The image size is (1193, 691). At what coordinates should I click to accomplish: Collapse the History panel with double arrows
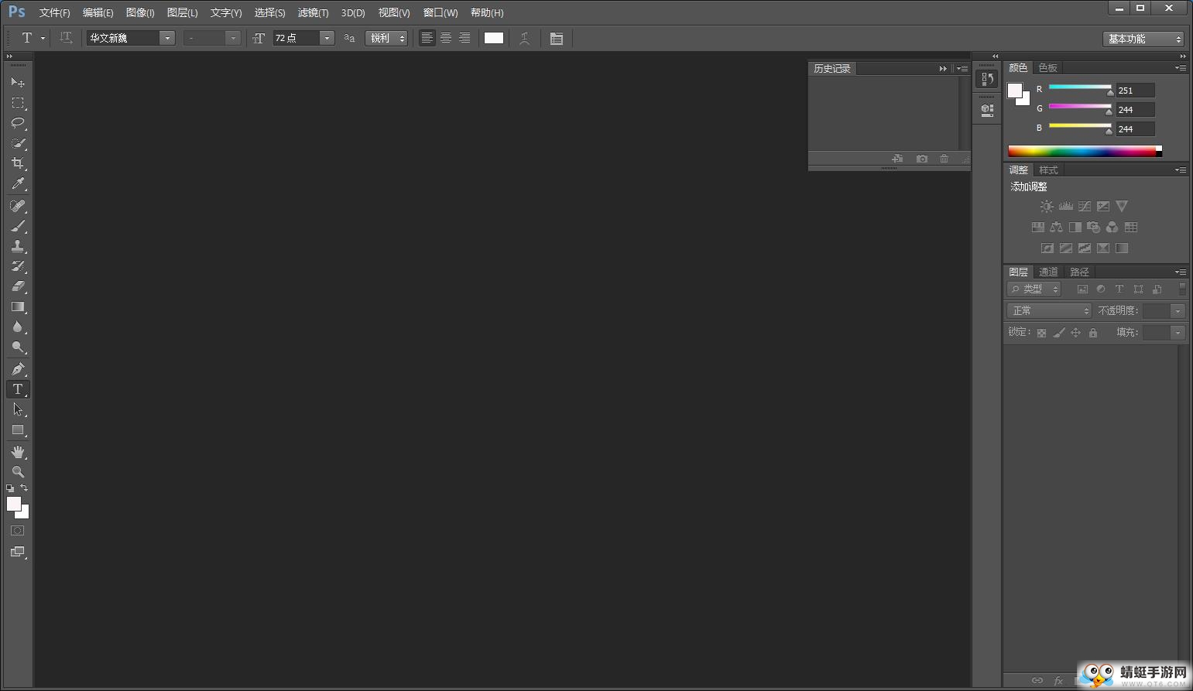[943, 69]
